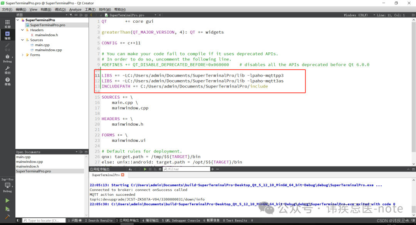Screen dimensions: 416x225
Task: Open the output pane settings gear
Action: pyautogui.click(x=160, y=169)
